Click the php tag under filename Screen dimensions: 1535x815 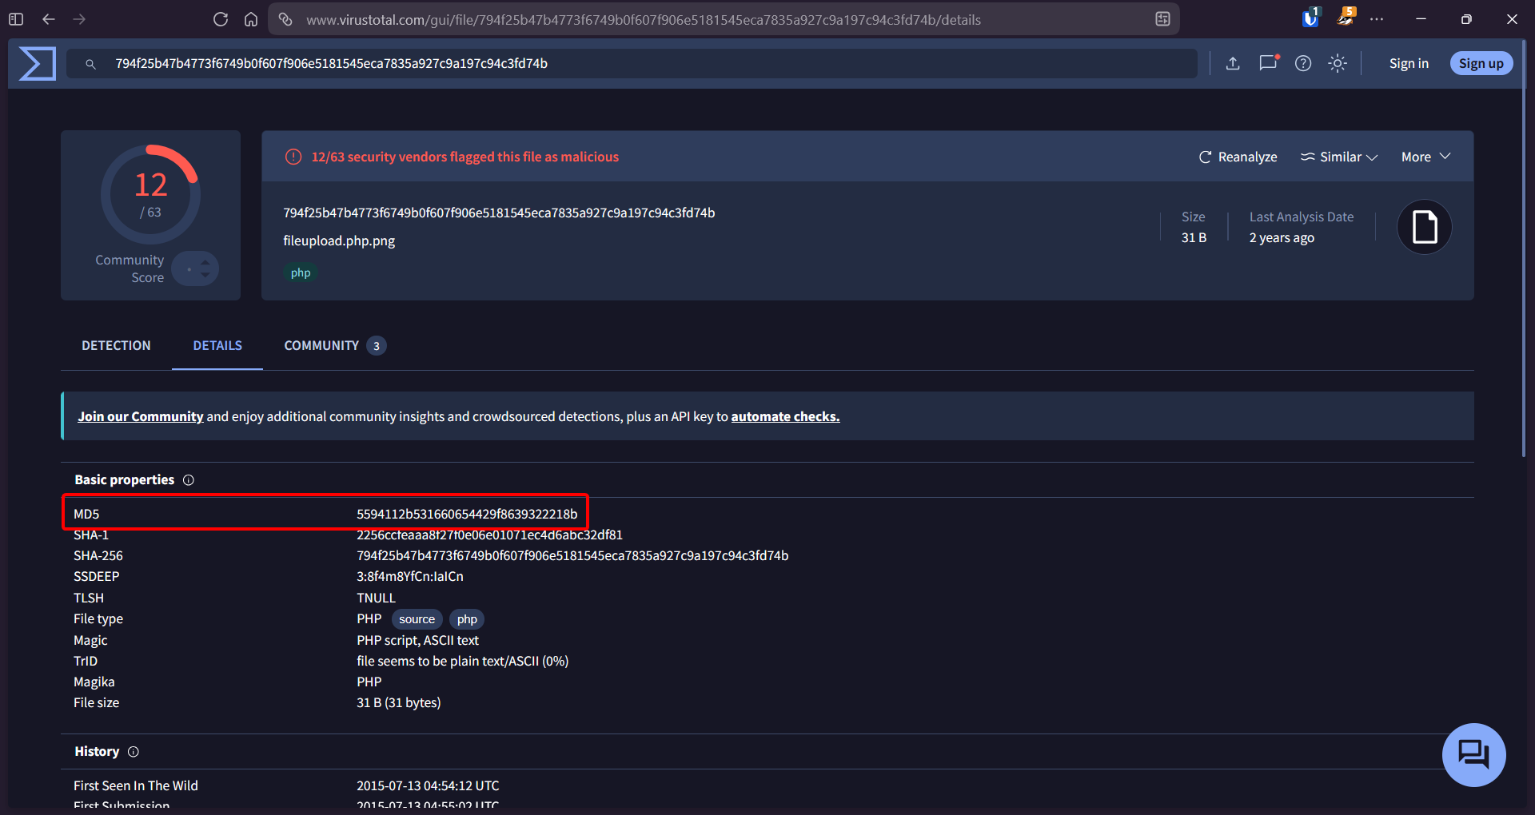pos(301,273)
